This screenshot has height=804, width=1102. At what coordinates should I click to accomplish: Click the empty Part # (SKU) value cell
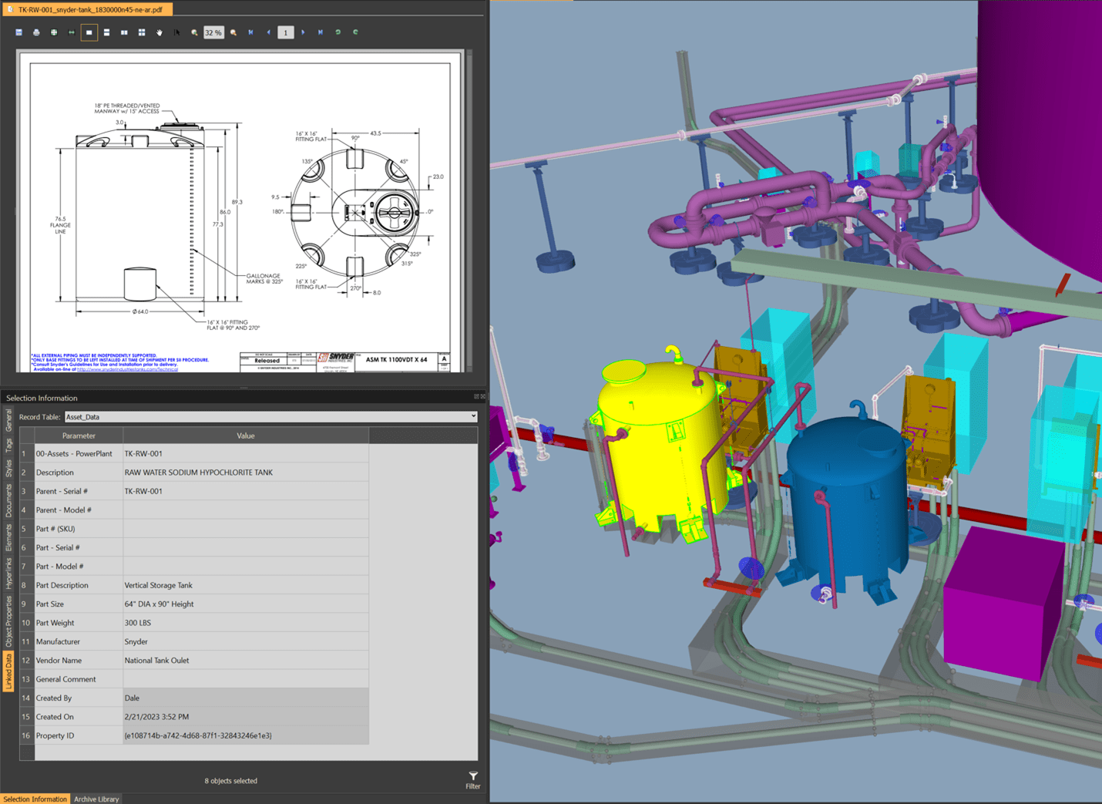tap(246, 529)
